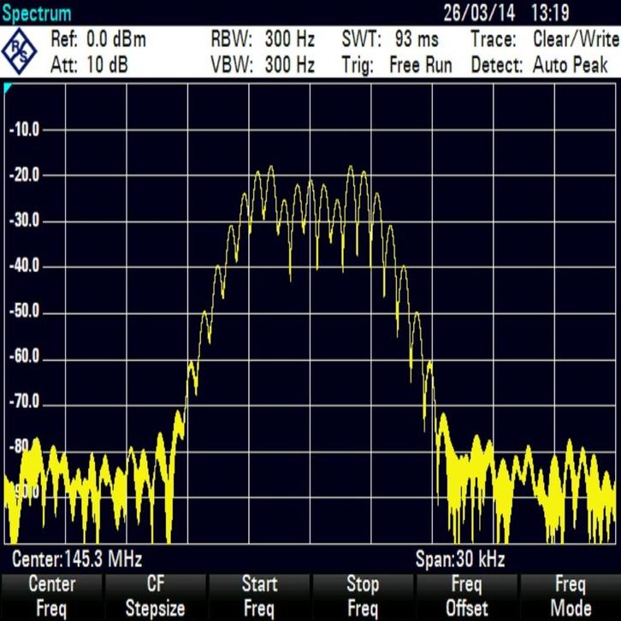Viewport: 621px width, 621px height.
Task: Click the cyan reference marker triangle on the graph
Action: 8,88
